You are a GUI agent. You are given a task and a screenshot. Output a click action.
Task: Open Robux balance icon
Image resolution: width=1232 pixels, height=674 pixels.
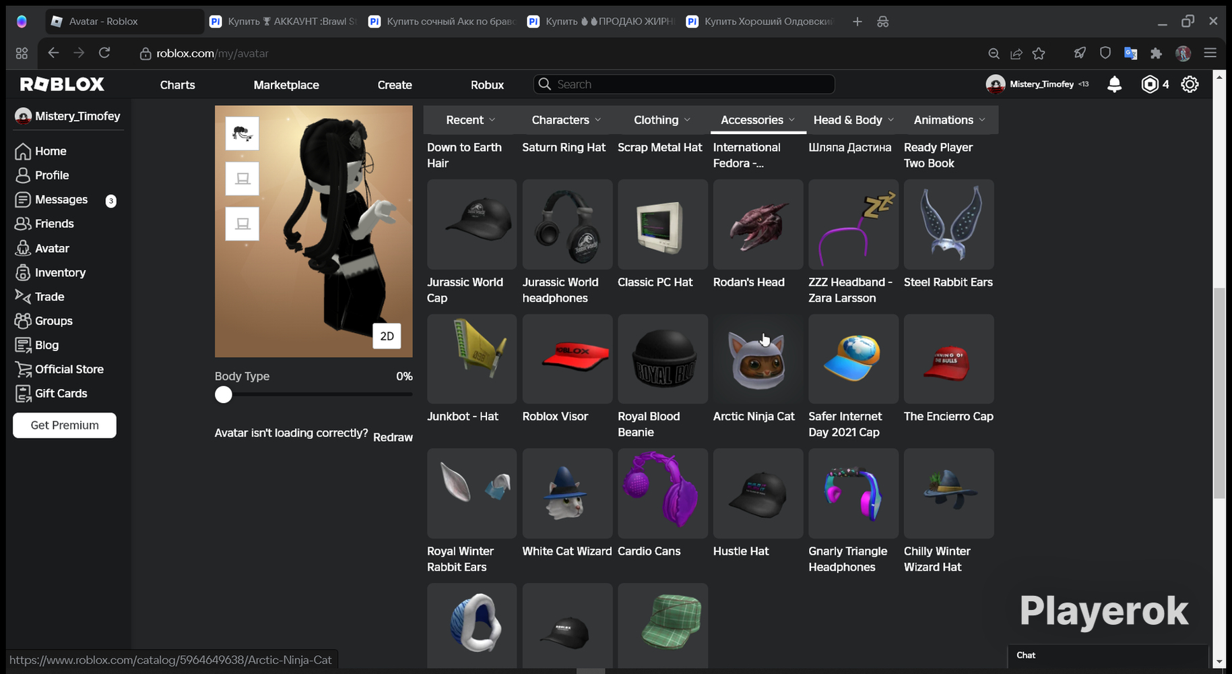point(1150,84)
